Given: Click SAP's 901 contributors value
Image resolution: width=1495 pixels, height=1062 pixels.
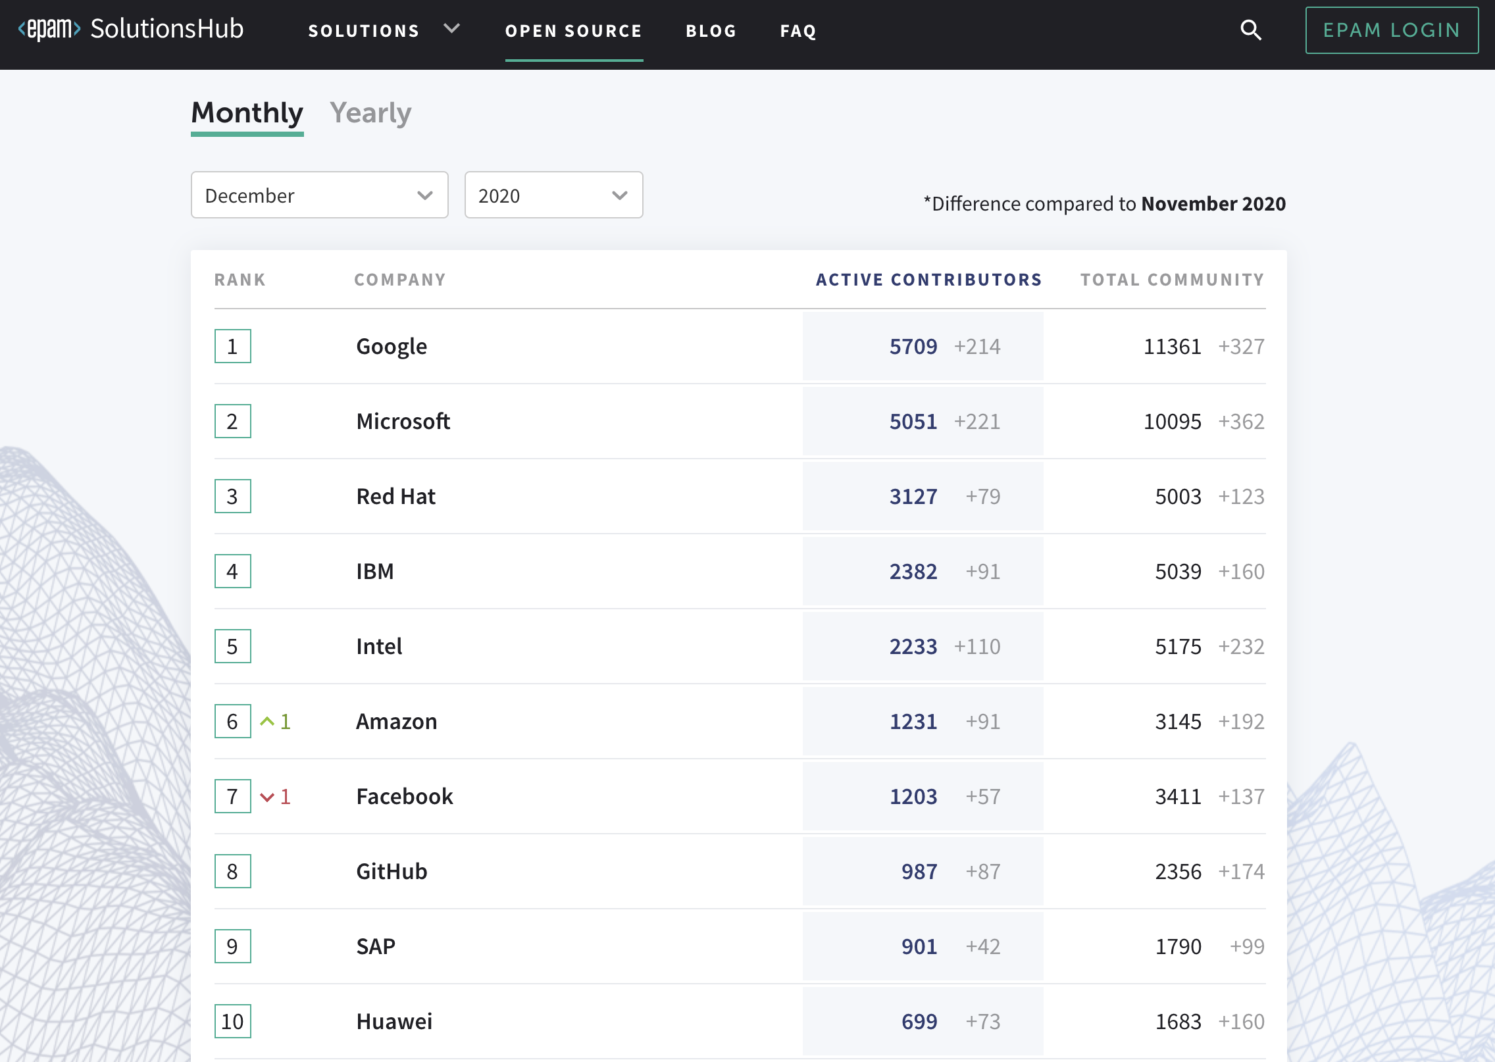Looking at the screenshot, I should coord(919,946).
